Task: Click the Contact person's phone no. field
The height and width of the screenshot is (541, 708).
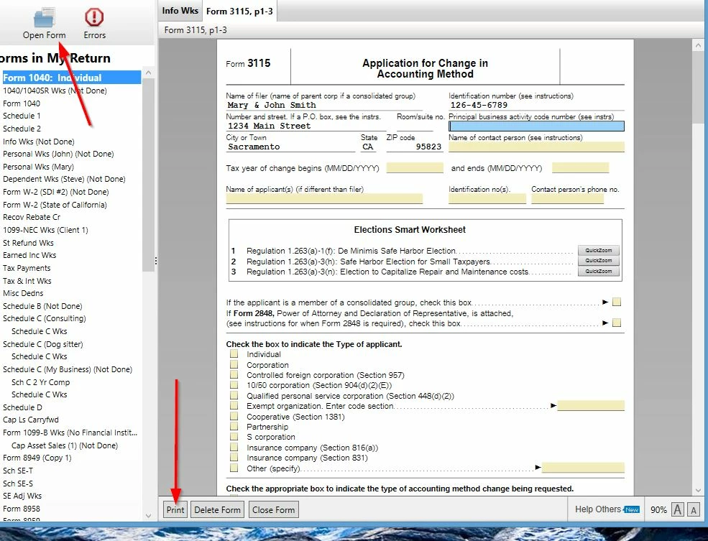Action: [x=567, y=198]
